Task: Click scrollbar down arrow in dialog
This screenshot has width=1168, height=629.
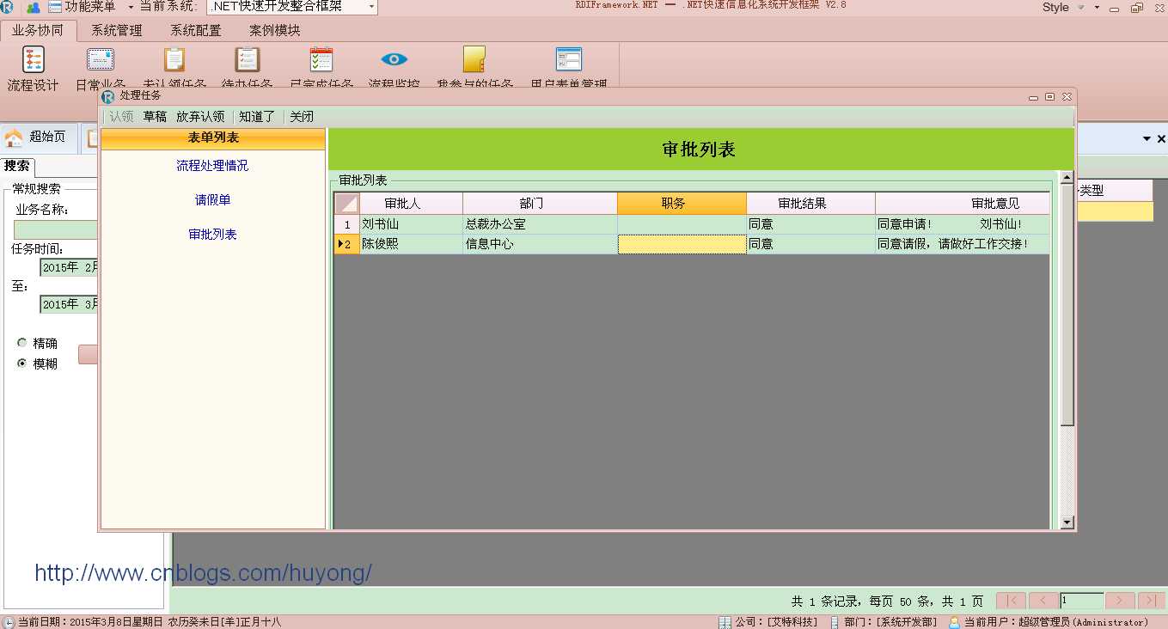Action: 1067,522
